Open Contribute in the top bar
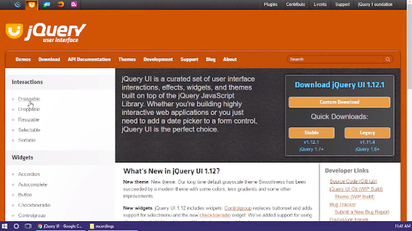 295,4
